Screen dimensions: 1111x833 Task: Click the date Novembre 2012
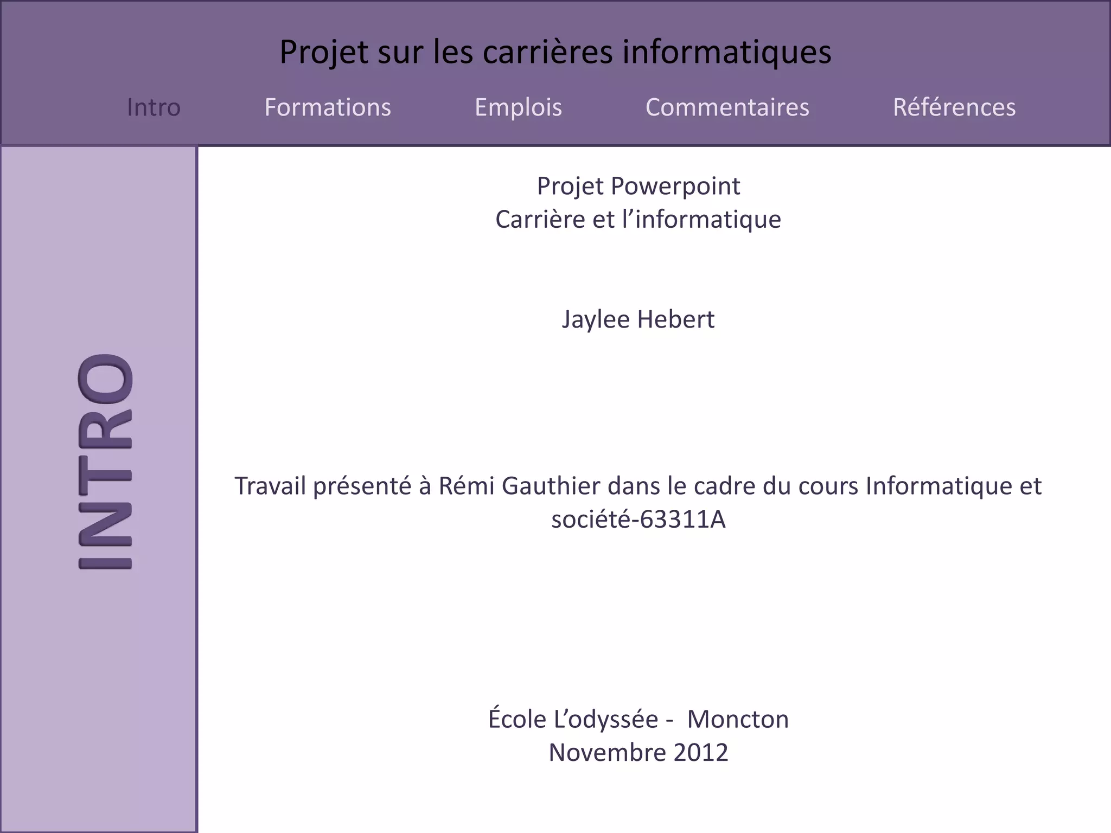click(x=638, y=753)
